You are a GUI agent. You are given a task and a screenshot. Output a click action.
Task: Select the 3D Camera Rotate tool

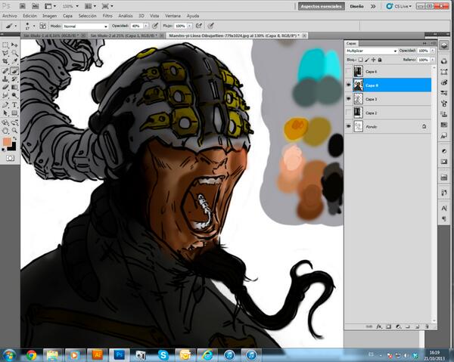(14, 122)
